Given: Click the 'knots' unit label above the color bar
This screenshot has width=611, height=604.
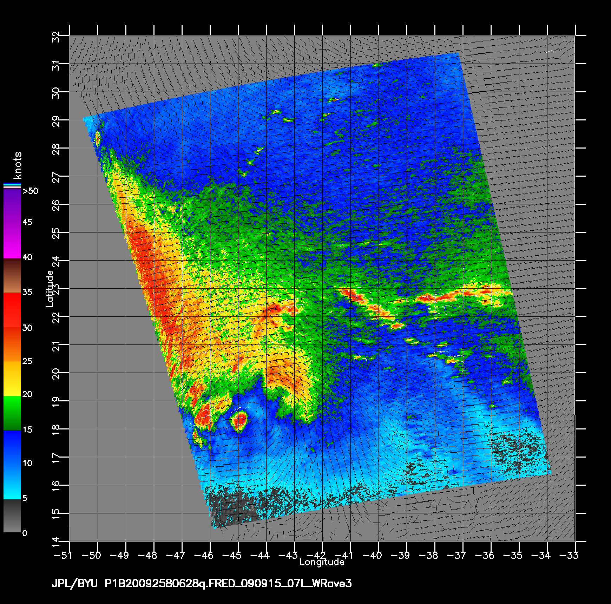Looking at the screenshot, I should pyautogui.click(x=17, y=165).
